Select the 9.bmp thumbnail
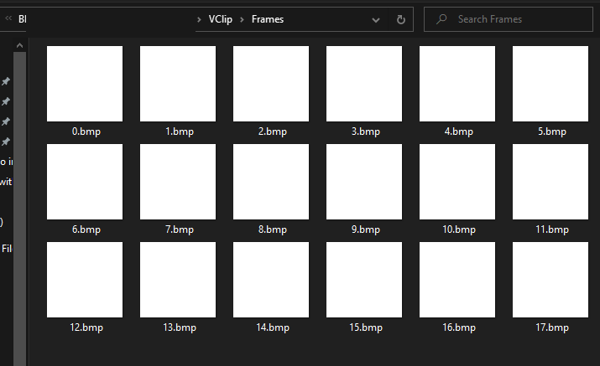 tap(364, 182)
